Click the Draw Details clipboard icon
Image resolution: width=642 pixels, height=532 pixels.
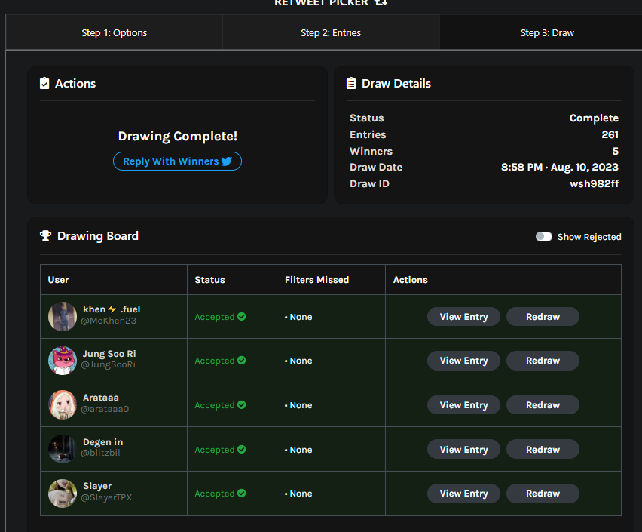[351, 83]
